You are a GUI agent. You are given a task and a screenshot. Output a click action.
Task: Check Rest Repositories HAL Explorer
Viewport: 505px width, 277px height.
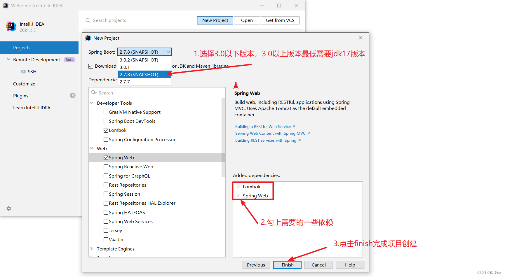(x=106, y=203)
